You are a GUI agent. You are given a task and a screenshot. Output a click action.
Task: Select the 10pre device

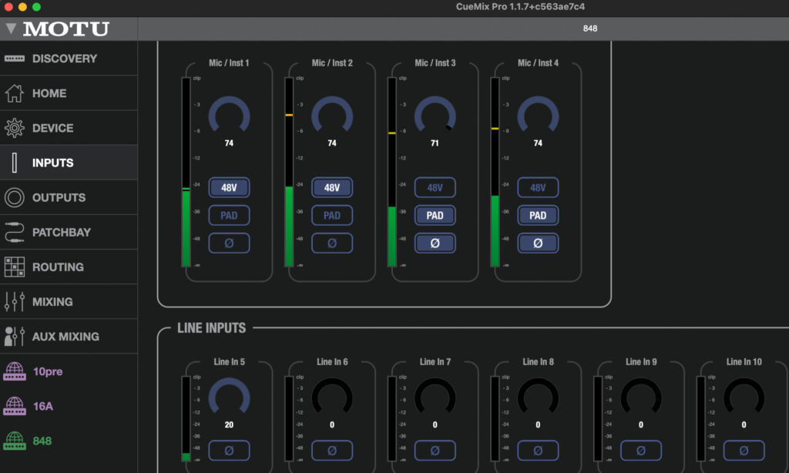click(46, 371)
